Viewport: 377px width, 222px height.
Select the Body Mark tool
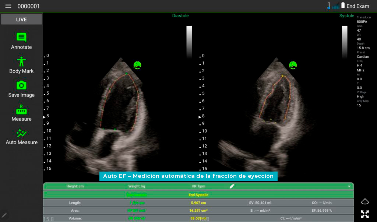(21, 61)
